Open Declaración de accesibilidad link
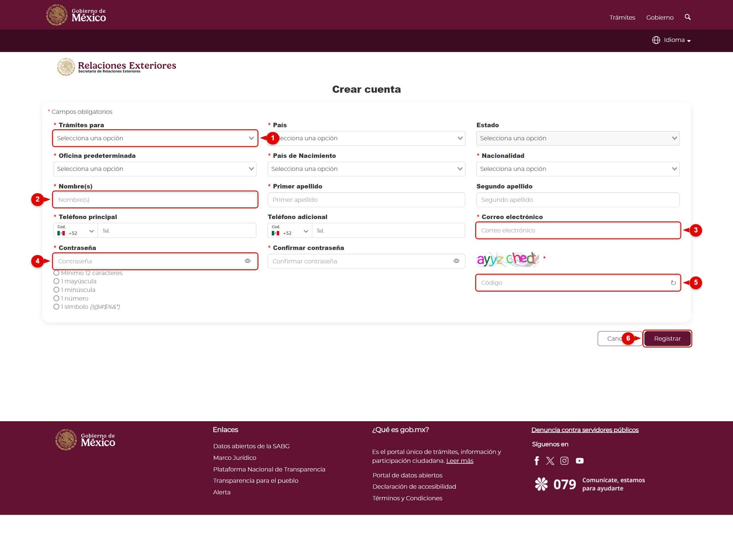This screenshot has height=541, width=733. coord(414,487)
